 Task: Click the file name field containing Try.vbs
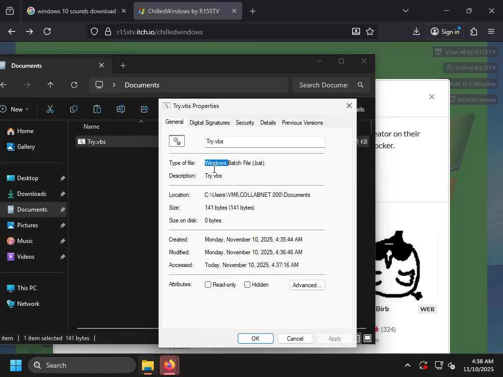[265, 141]
